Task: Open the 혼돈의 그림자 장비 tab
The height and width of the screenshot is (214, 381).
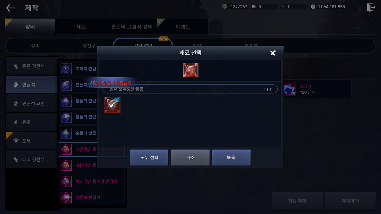Action: tap(132, 27)
